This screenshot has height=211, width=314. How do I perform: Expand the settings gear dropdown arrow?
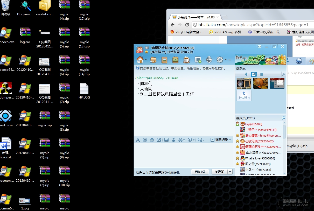pyautogui.click(x=226, y=60)
